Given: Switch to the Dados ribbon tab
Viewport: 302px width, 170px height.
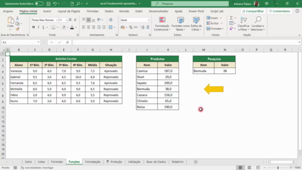Looking at the screenshot, I should 109,11.
